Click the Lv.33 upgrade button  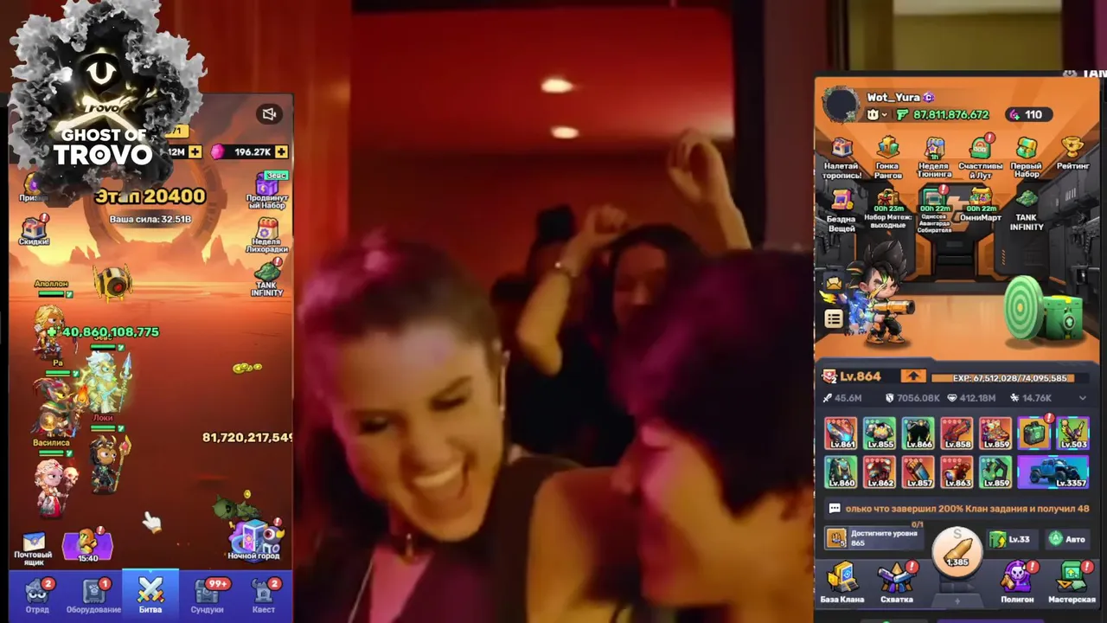1012,539
